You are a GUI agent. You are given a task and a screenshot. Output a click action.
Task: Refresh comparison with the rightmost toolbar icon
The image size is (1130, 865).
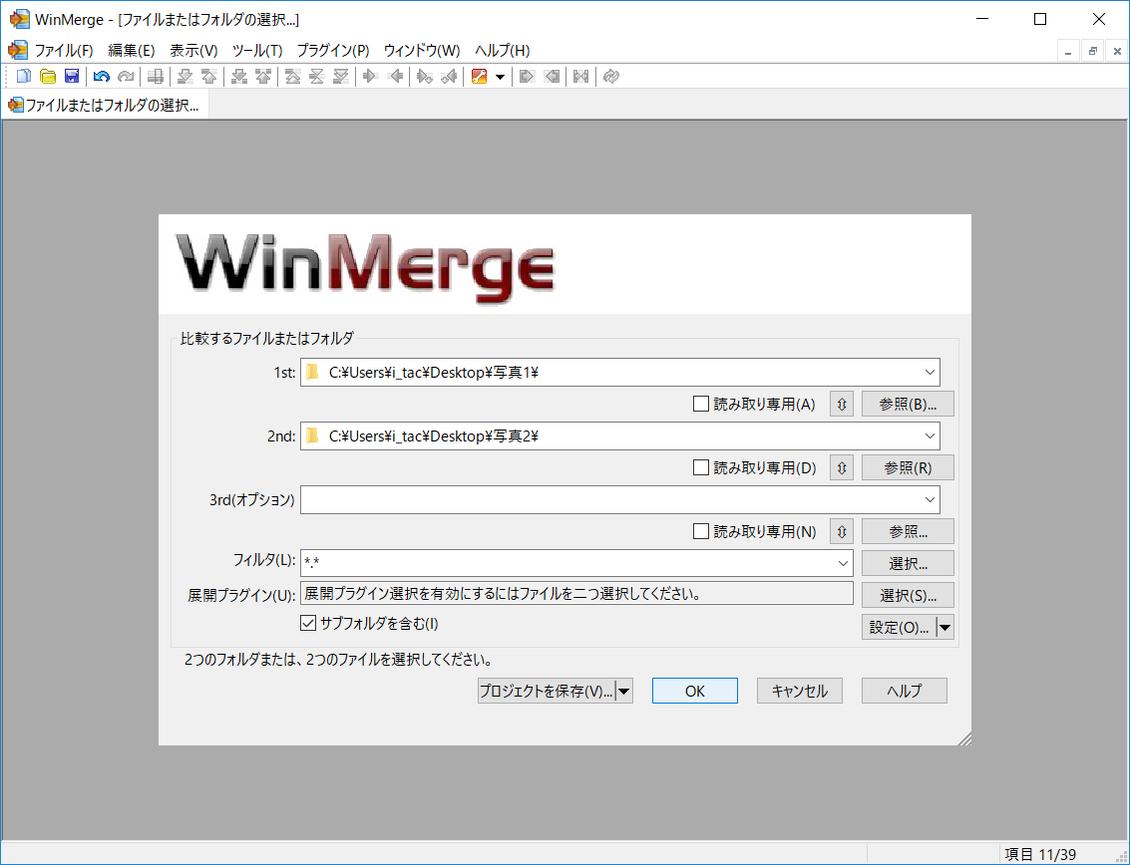611,76
